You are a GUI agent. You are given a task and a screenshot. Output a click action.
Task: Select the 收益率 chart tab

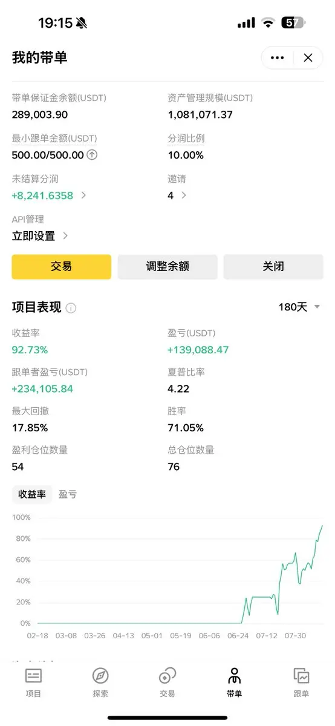[x=32, y=494]
